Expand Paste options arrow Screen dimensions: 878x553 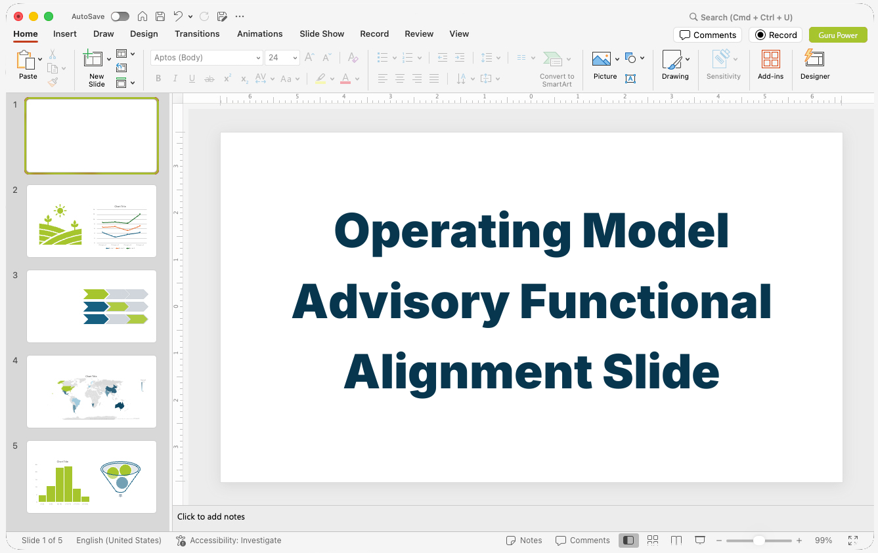point(40,60)
